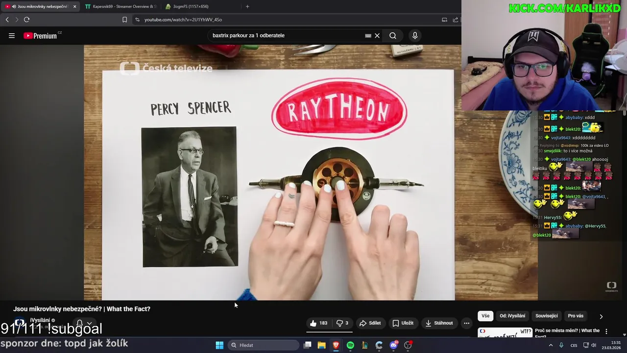The width and height of the screenshot is (627, 353).
Task: Open Brave browser from taskbar
Action: 336,345
